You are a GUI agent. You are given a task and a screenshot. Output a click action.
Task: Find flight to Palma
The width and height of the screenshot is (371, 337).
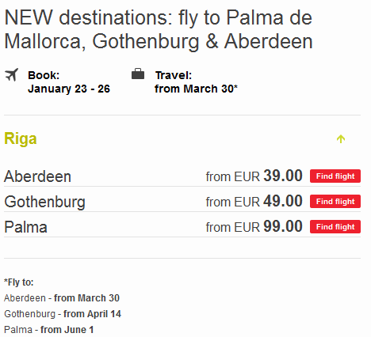(335, 226)
